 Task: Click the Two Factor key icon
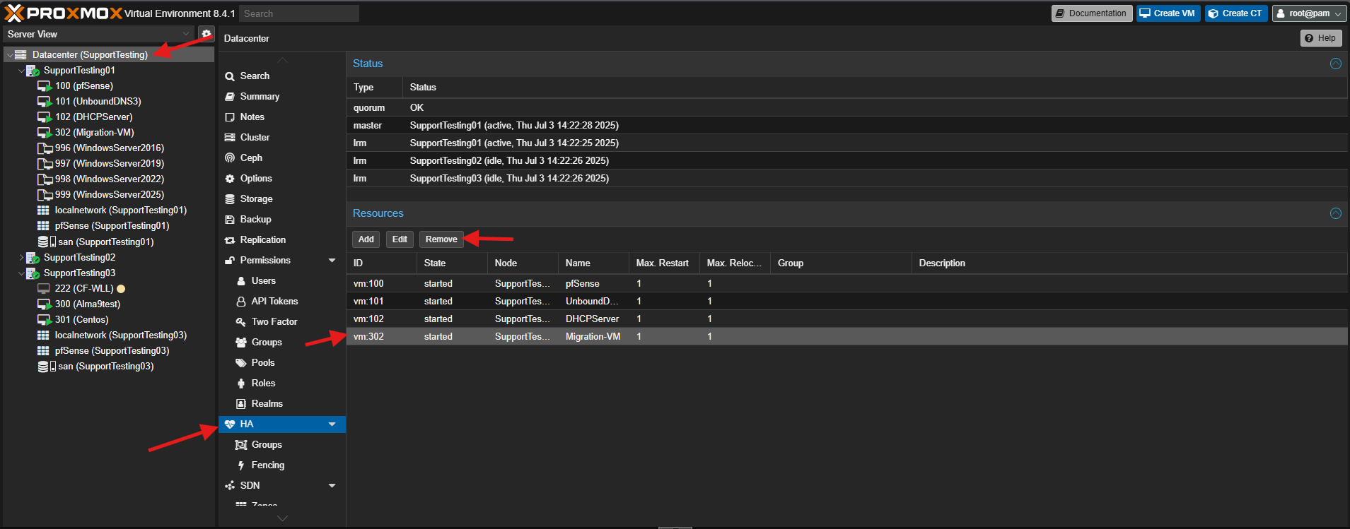coord(241,322)
